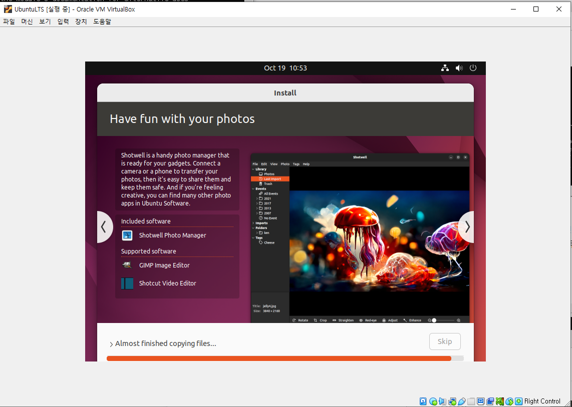Click the keyboard capture arrow icon

[518, 401]
